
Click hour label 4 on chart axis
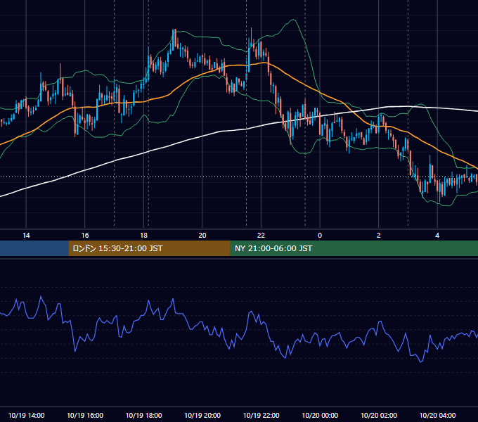coord(437,236)
